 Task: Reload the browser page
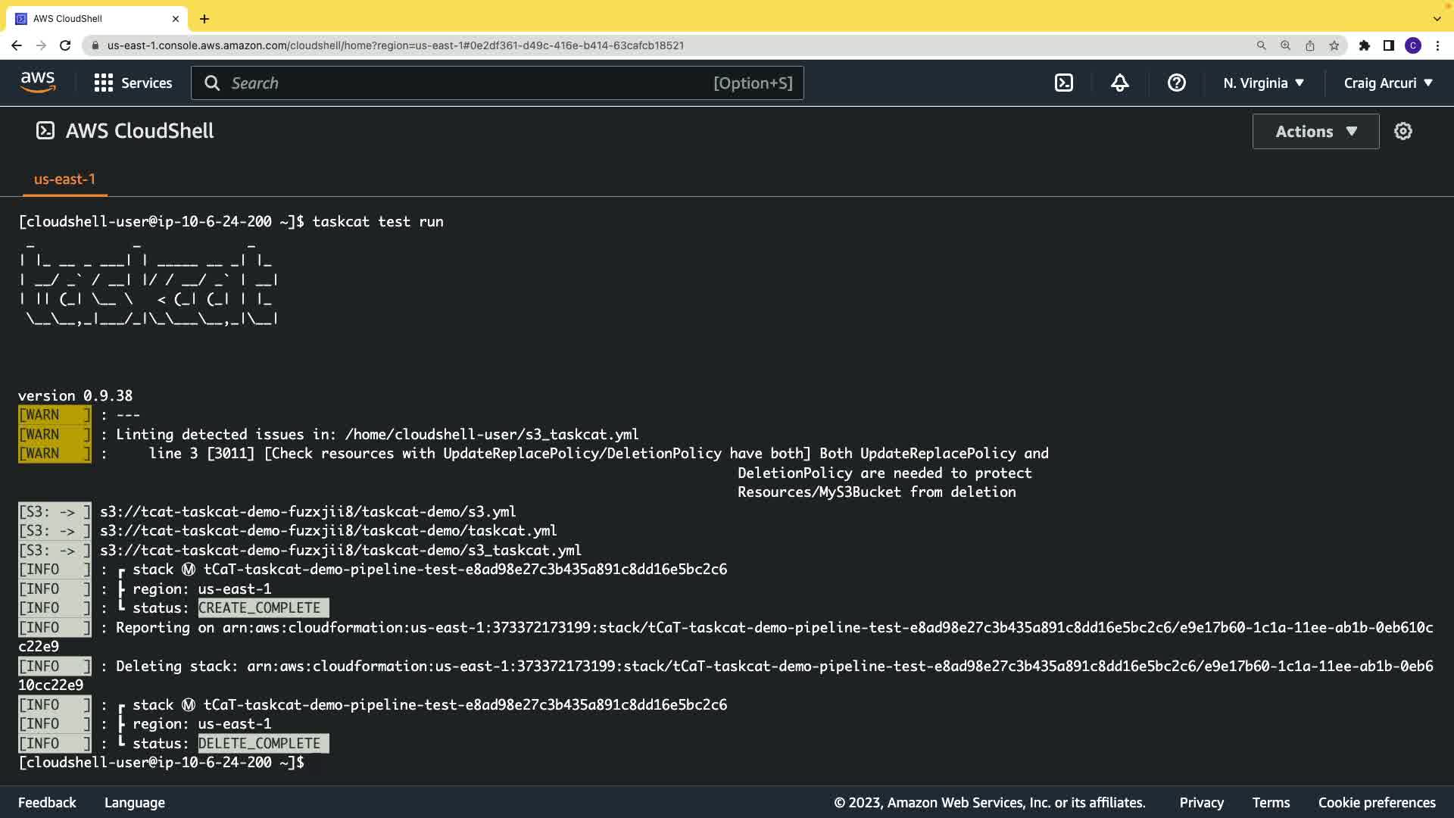[x=65, y=45]
